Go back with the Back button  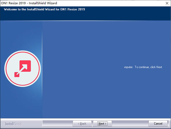[82, 123]
